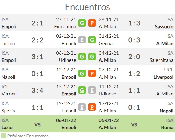This screenshot has width=175, height=140.
Task: Click the 3:4 Verona vs Empoli score
Action: click(38, 90)
